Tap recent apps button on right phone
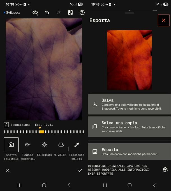This screenshot has height=191, width=171. click(105, 185)
